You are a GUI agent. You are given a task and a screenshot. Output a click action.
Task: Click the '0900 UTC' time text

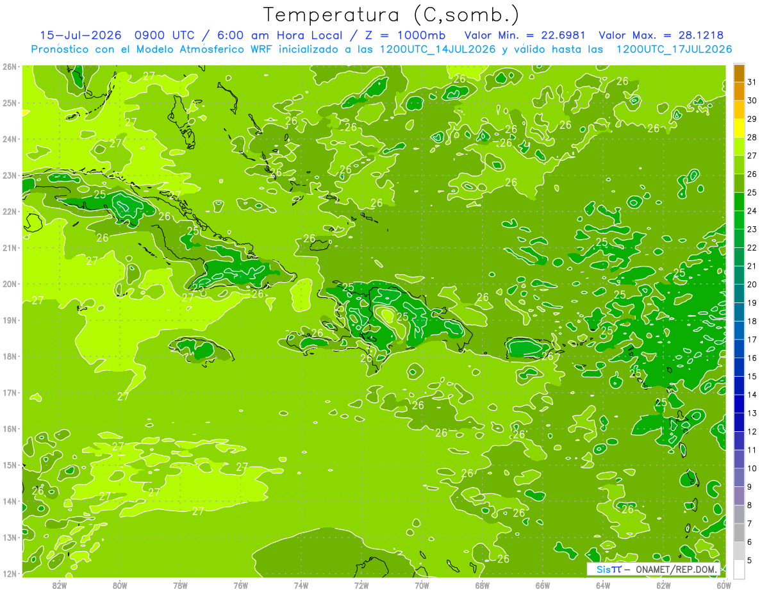coord(164,35)
